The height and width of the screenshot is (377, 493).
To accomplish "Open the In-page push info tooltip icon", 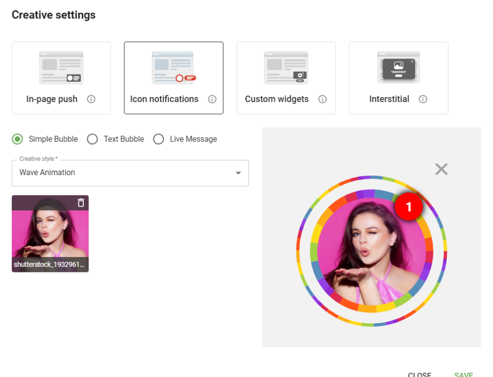I will coord(91,99).
